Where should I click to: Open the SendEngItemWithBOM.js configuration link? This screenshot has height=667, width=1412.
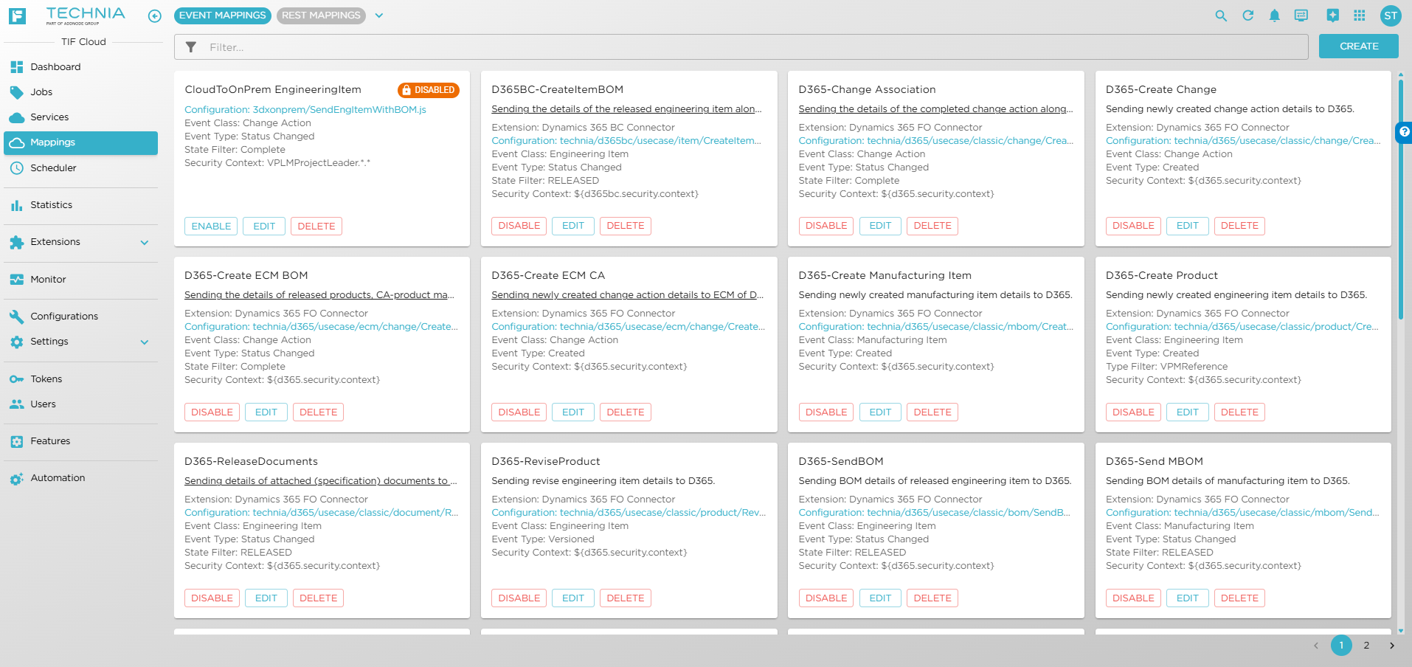[305, 110]
